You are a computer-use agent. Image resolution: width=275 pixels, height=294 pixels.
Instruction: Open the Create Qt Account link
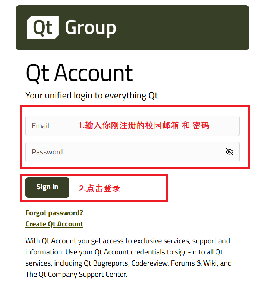pos(54,224)
